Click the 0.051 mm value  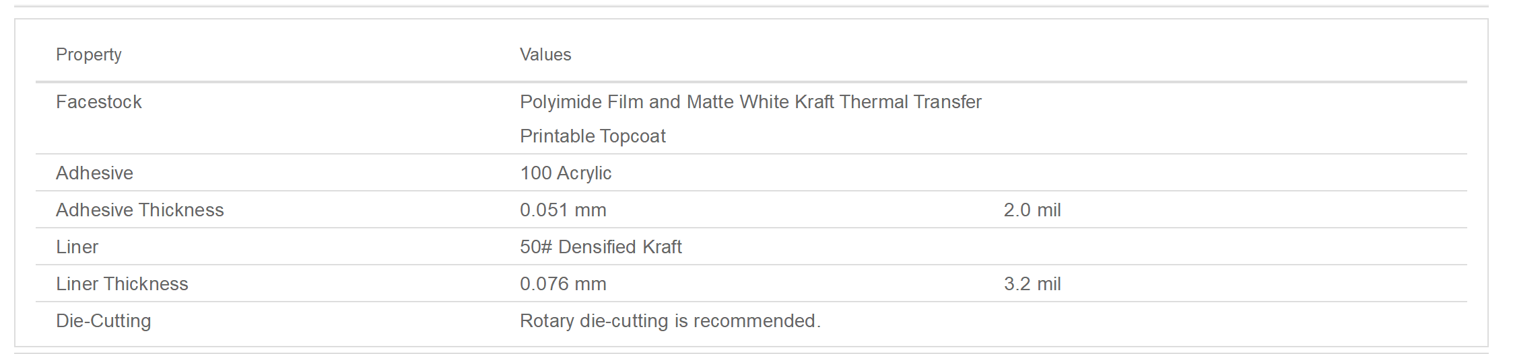click(563, 210)
